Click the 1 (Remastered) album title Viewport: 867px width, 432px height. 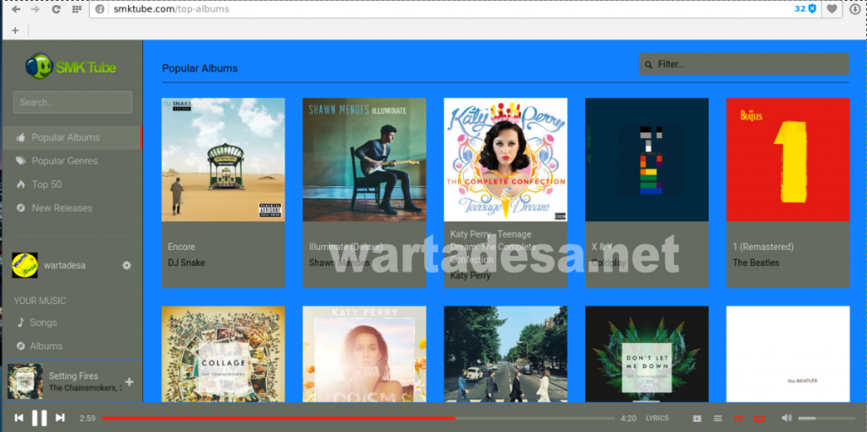(763, 246)
